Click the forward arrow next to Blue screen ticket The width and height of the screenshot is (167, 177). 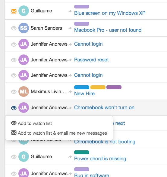click(70, 11)
